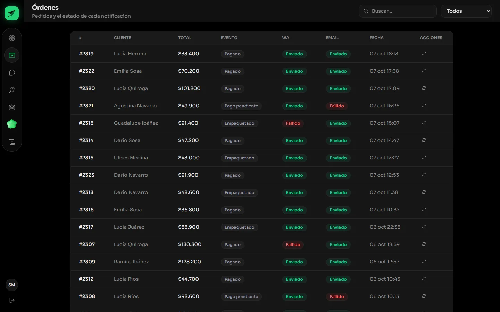Click the resend icon for order #2323

click(x=424, y=175)
